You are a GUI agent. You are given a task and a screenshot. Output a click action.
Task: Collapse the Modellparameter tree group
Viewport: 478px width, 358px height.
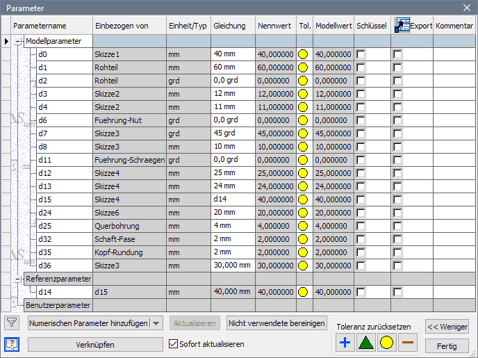coord(19,41)
